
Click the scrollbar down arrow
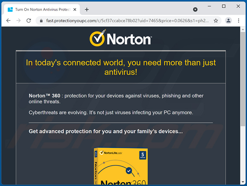243,182
